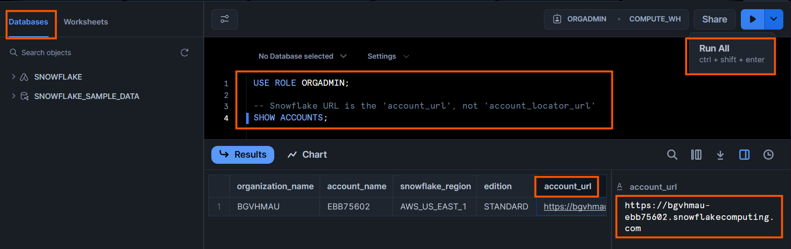
Task: Click the SNOWFLAKE database icon
Action: pos(24,77)
